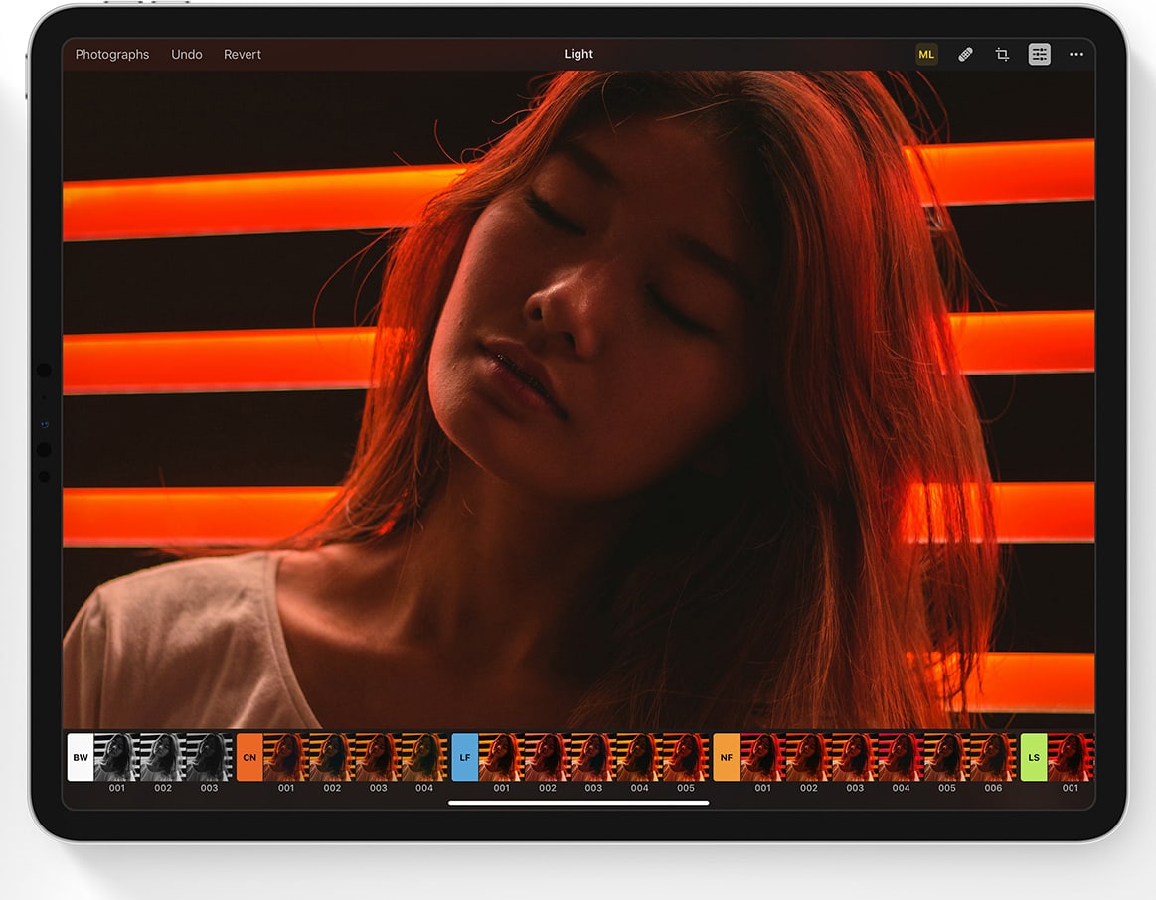Apply black and white preset 002
The image size is (1156, 900).
point(163,757)
